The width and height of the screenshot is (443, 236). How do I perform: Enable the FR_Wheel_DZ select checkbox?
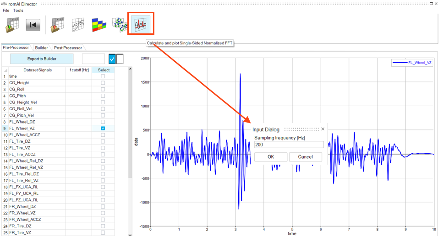coord(103,207)
